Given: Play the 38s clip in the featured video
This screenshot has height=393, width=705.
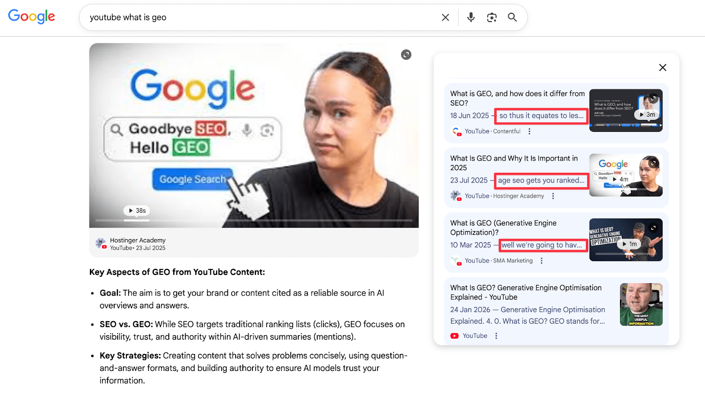Looking at the screenshot, I should pyautogui.click(x=137, y=211).
